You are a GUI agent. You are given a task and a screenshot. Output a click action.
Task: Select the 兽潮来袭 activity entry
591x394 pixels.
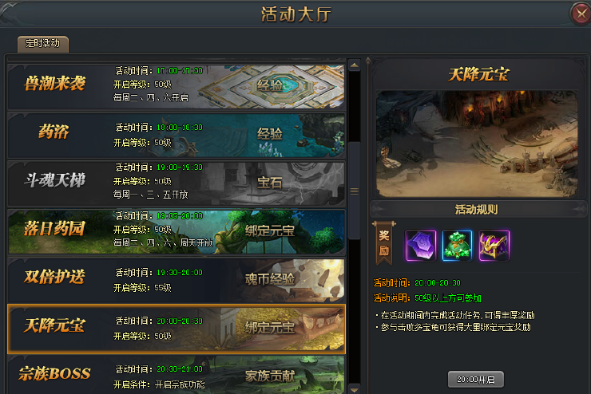tap(176, 87)
